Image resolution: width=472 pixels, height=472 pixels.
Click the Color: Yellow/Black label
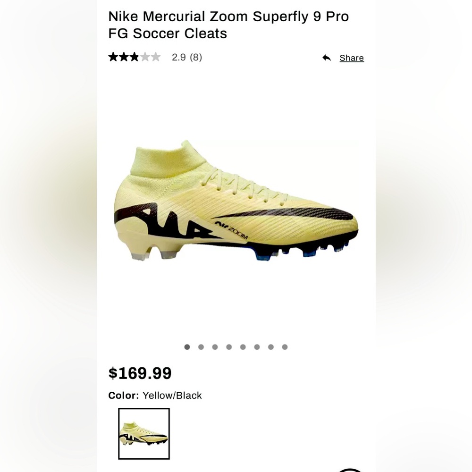coord(155,396)
